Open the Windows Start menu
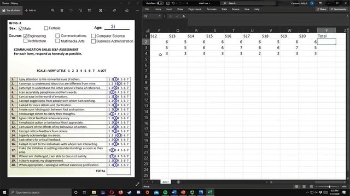350x196 pixels. click(4, 192)
